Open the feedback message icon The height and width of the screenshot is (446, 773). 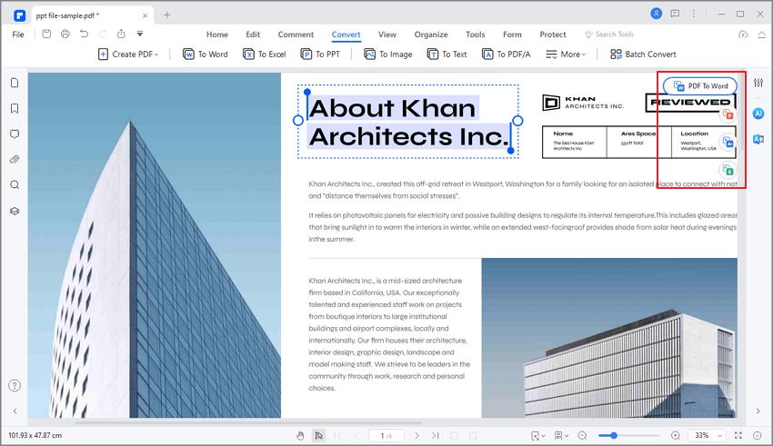tap(675, 14)
